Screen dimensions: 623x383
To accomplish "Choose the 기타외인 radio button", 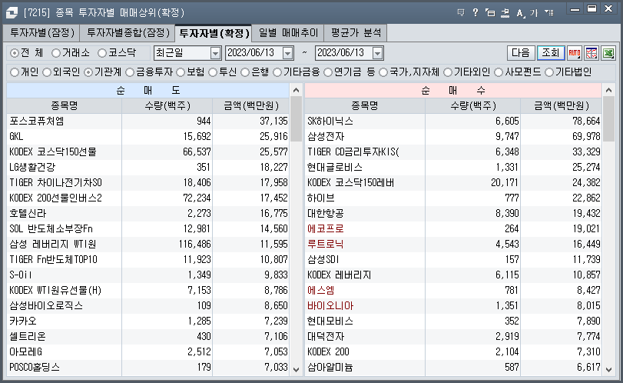I will click(x=448, y=72).
